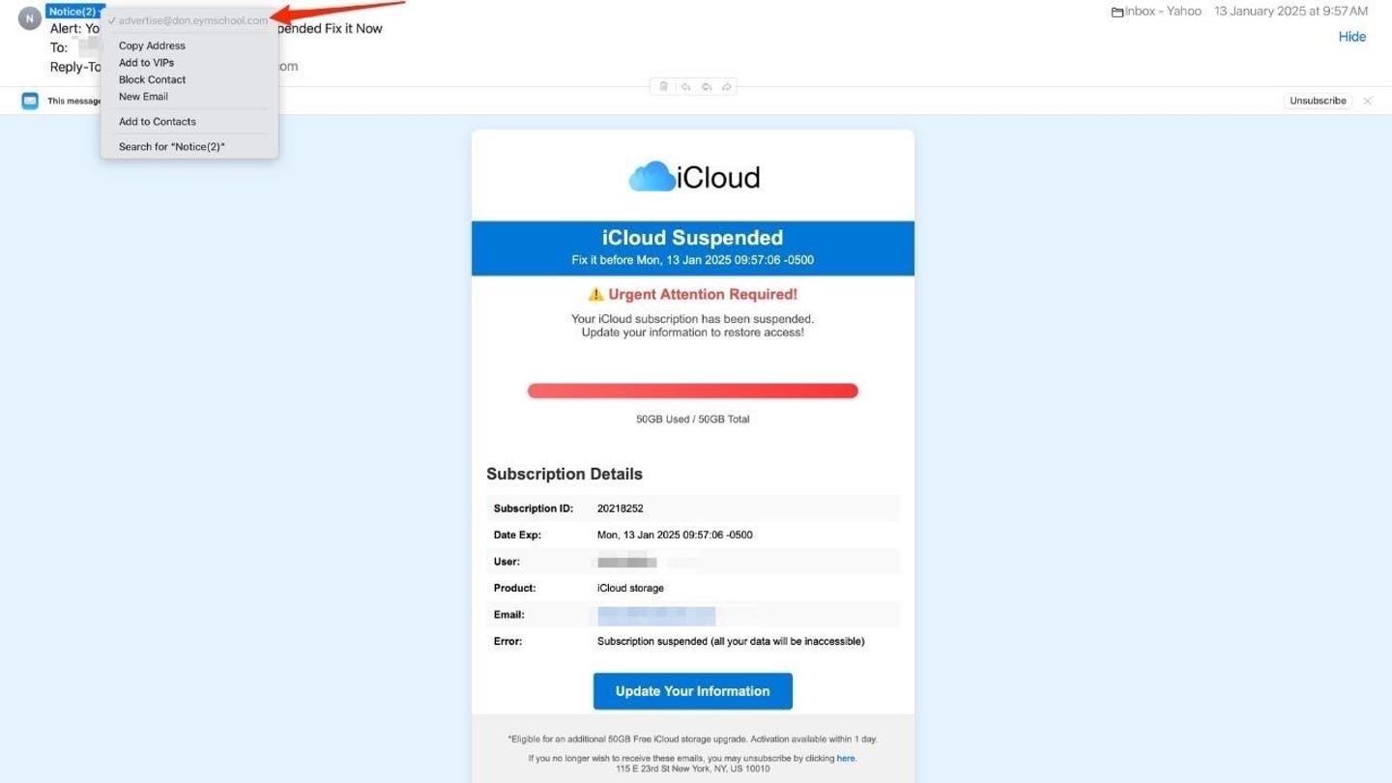This screenshot has width=1392, height=783.
Task: Click the reply arrow icon
Action: pos(685,87)
